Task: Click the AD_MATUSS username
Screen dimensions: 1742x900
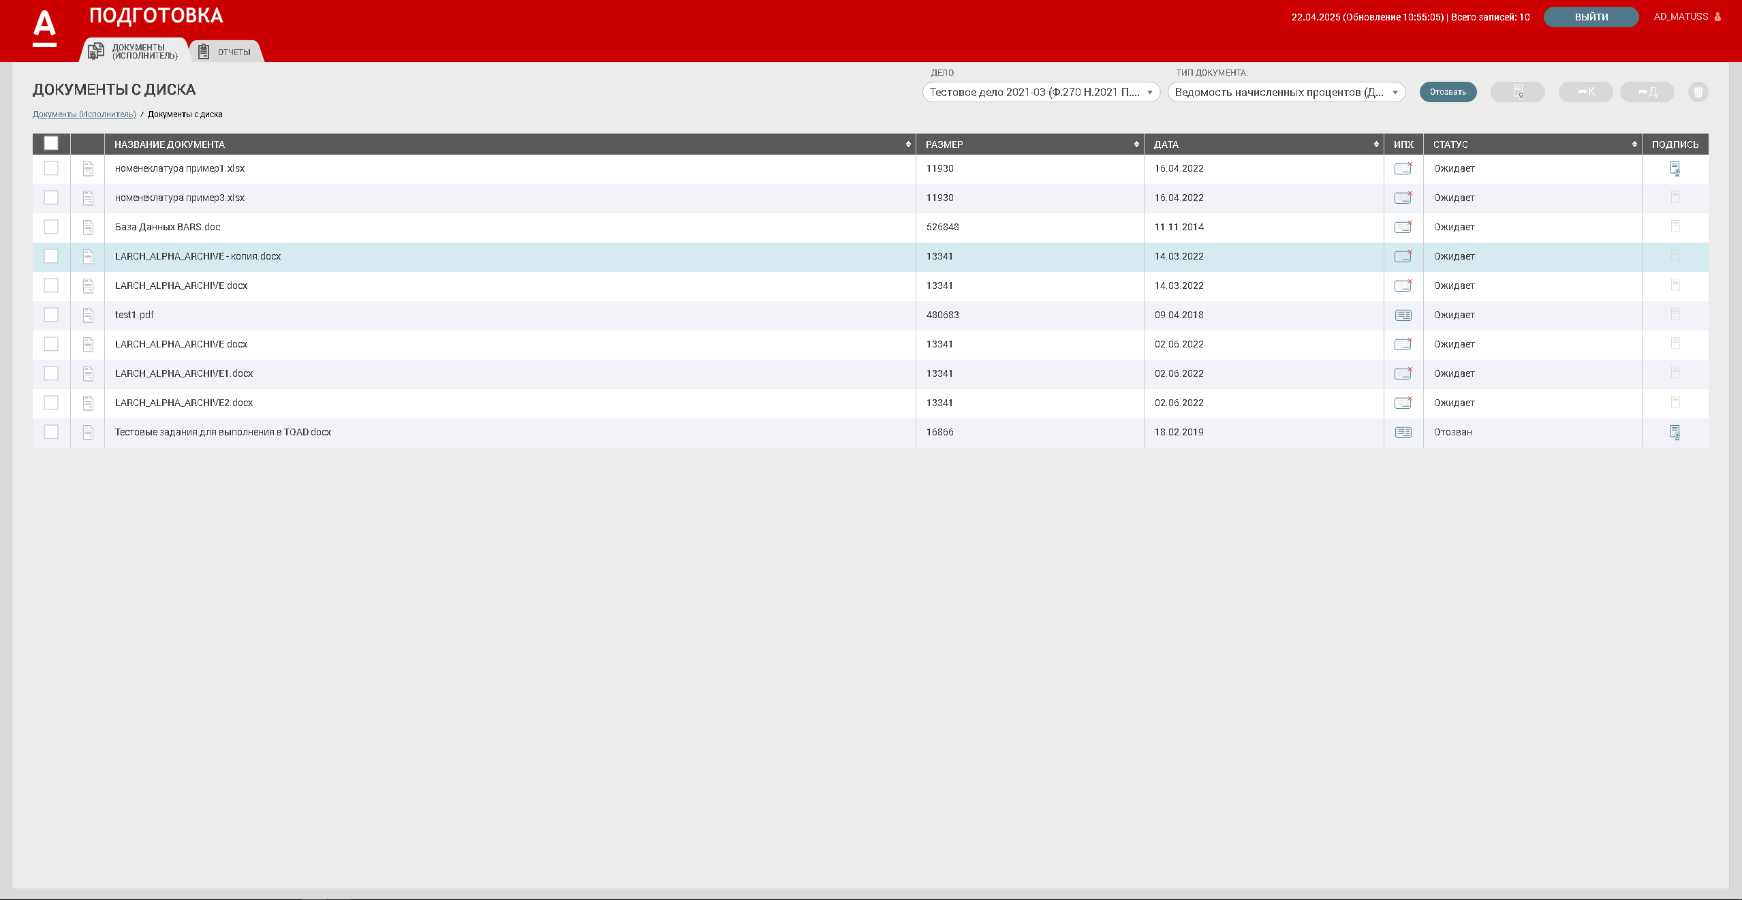Action: pos(1681,17)
